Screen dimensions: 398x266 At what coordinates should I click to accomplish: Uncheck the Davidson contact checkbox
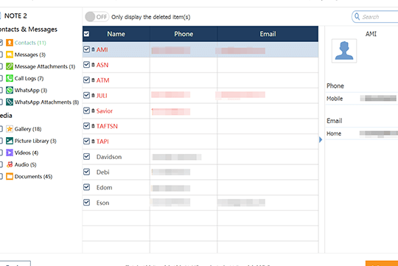click(86, 156)
